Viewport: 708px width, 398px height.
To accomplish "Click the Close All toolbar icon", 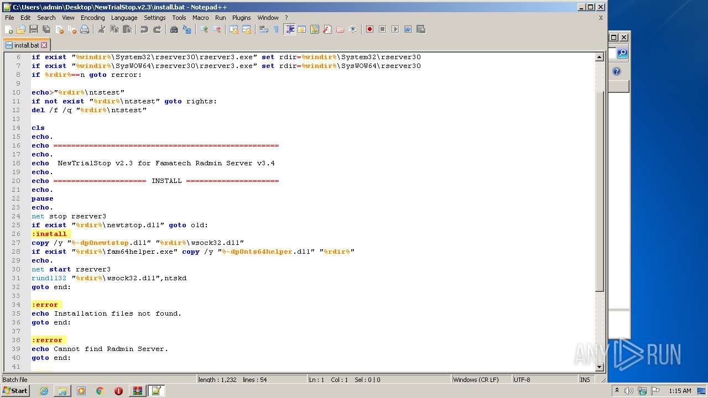I will [x=72, y=29].
